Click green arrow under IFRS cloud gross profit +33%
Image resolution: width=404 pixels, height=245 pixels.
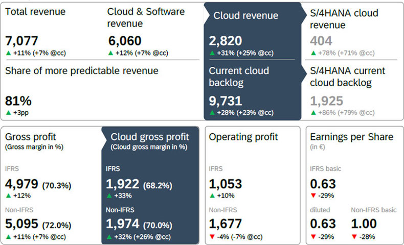coord(109,195)
